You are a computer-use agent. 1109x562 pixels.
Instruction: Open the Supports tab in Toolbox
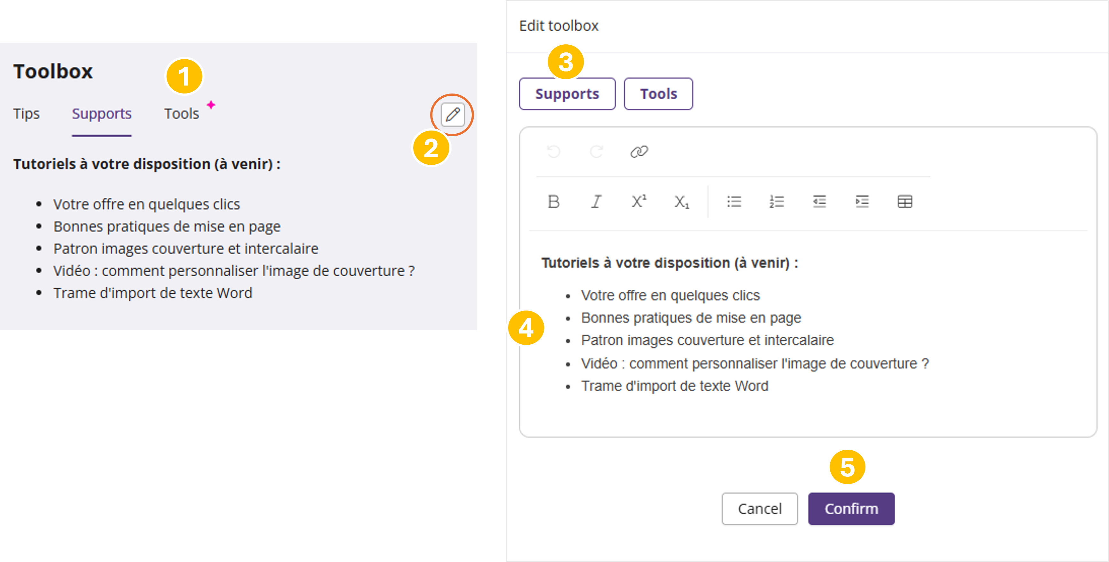[x=102, y=114]
